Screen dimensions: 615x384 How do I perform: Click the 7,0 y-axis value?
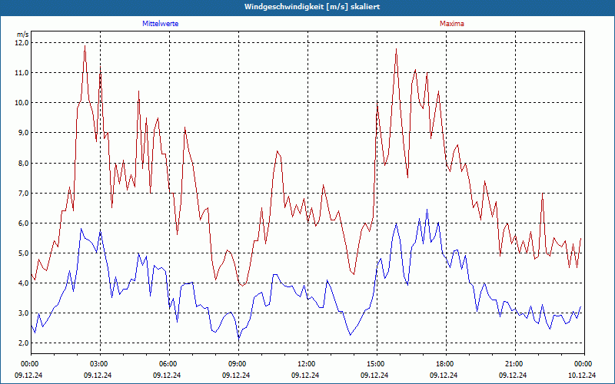point(24,194)
